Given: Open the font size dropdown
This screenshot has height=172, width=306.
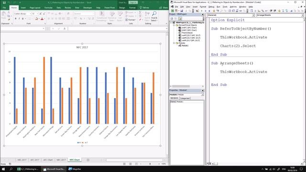Looking at the screenshot, I should [37, 14].
